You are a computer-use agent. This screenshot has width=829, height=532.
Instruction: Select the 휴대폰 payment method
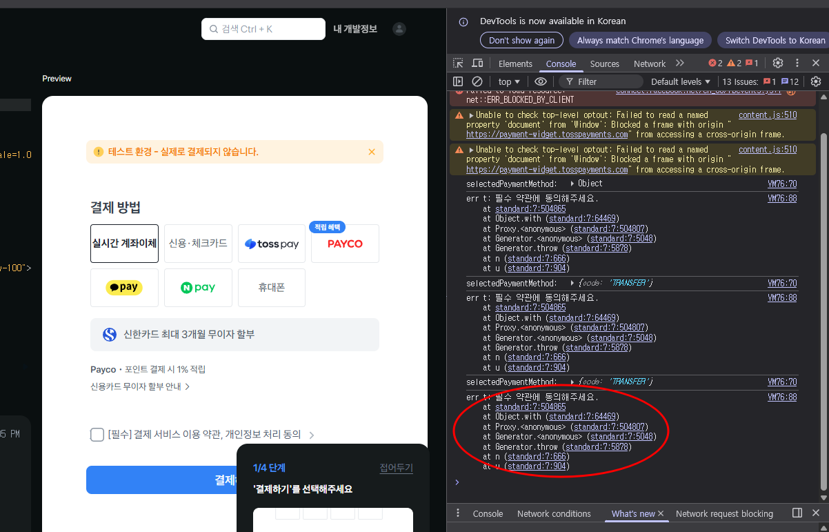tap(272, 288)
